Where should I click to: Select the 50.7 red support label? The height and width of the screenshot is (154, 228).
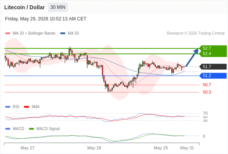click(x=207, y=85)
